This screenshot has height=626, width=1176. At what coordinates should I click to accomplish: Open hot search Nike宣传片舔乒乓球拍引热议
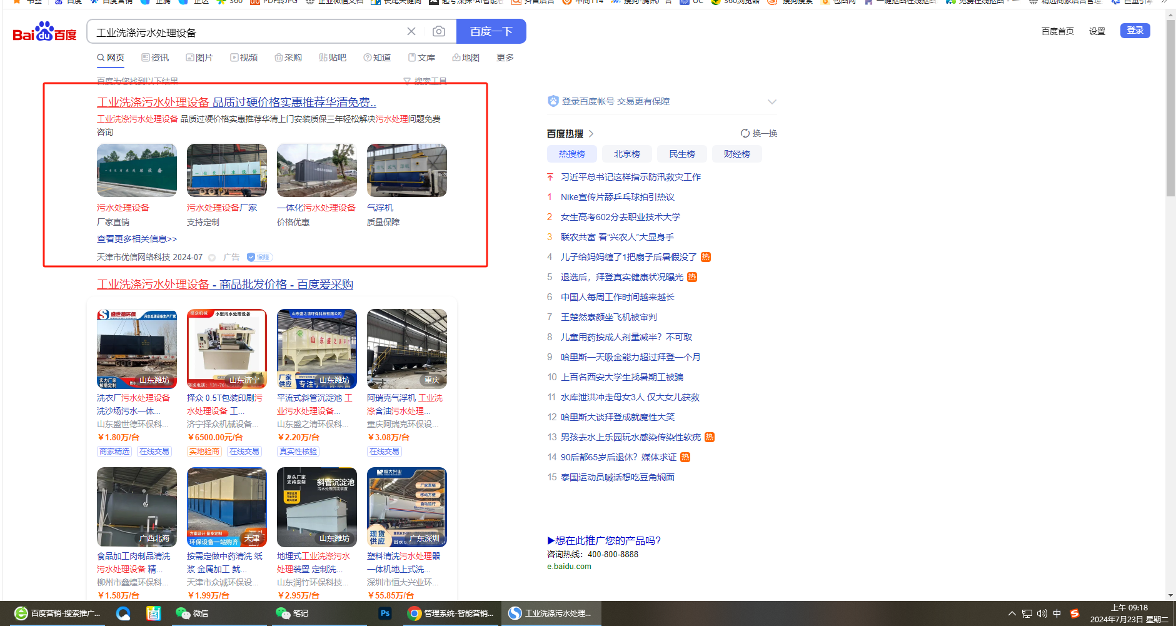[618, 197]
